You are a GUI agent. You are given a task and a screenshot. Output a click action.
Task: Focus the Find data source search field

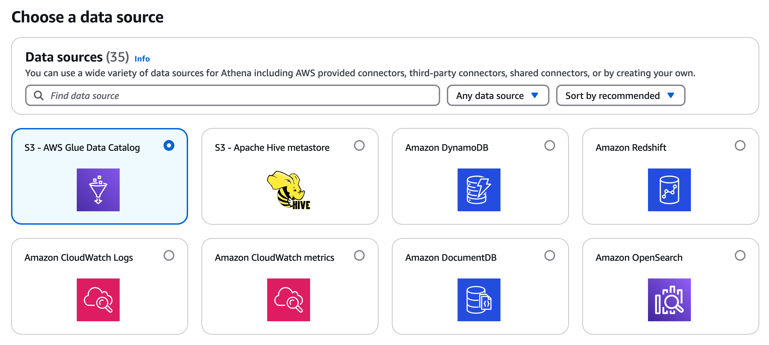(233, 96)
